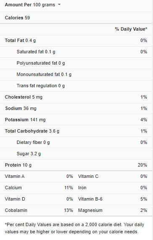Click Total Carbohydrate 3.6 g row
This screenshot has height=240, width=153.
(76, 131)
